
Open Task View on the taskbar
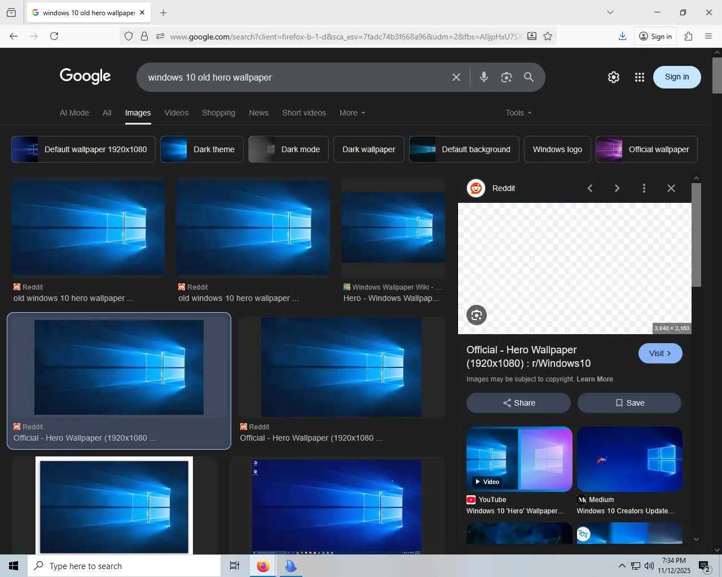[235, 566]
